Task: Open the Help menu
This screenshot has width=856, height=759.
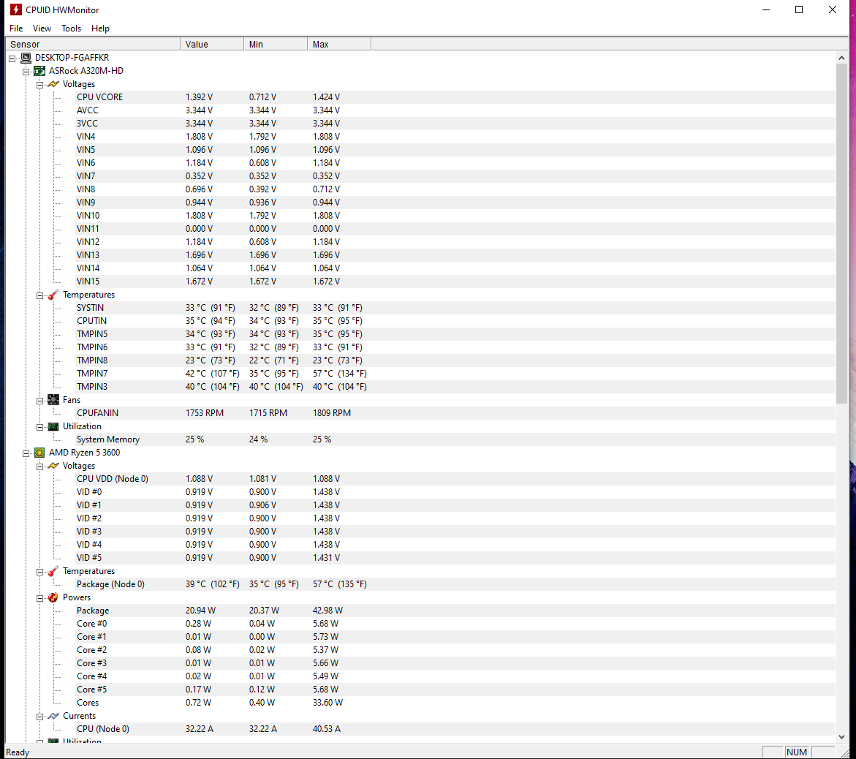Action: pyautogui.click(x=100, y=29)
